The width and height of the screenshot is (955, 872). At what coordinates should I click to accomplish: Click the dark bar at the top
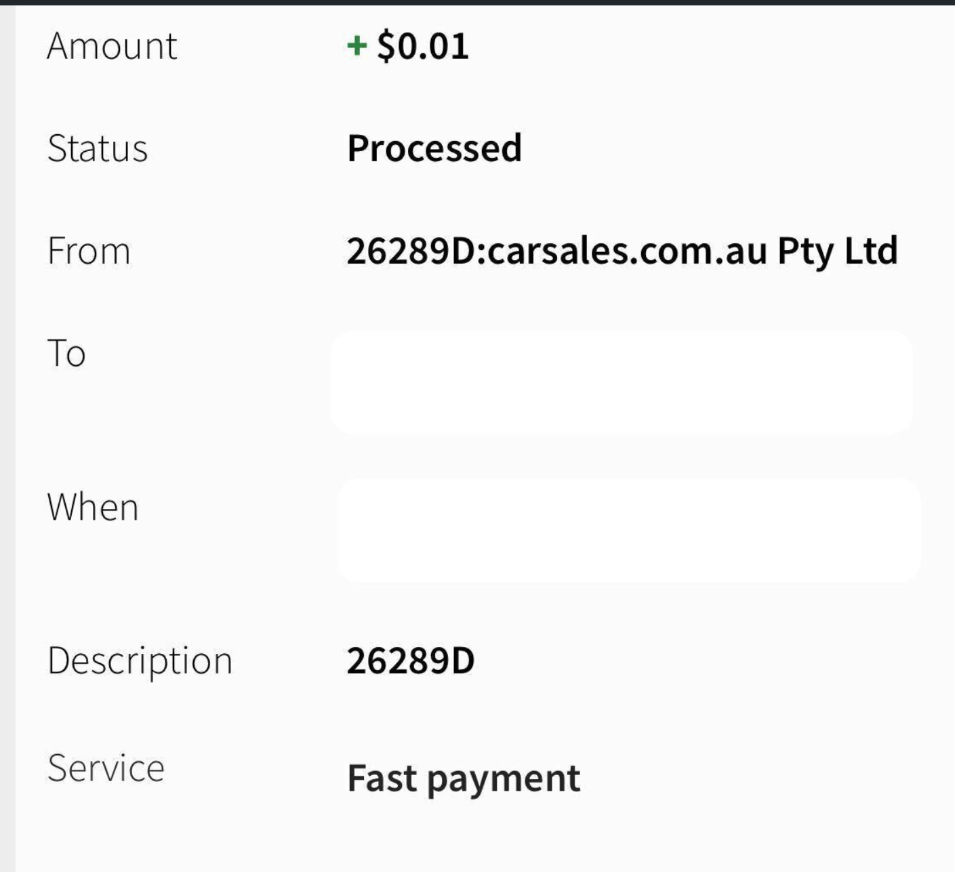tap(477, 2)
